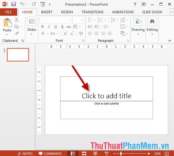This screenshot has width=174, height=156.
Task: Toggle Strikethrough formatting
Action: pyautogui.click(x=69, y=27)
